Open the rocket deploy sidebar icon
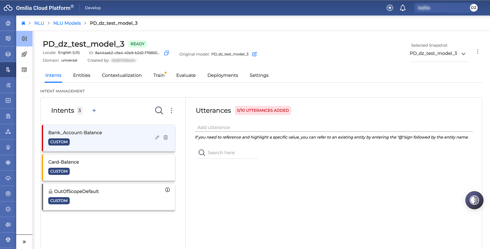Screen dimensions: 490x249 pyautogui.click(x=24, y=54)
